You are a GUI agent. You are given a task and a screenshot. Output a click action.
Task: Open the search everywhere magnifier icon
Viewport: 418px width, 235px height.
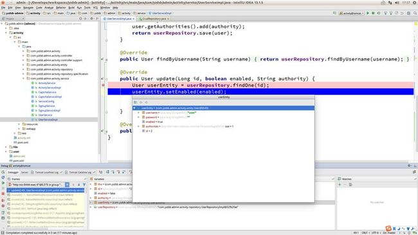415,13
